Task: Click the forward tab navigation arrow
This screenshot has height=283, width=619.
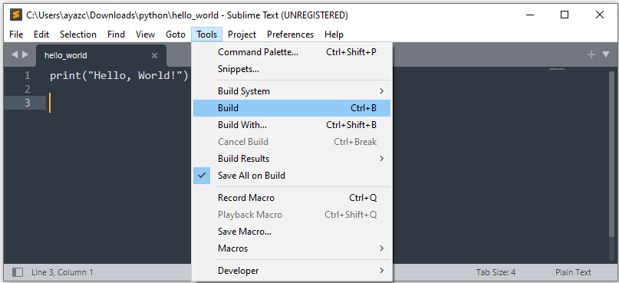Action: 25,54
